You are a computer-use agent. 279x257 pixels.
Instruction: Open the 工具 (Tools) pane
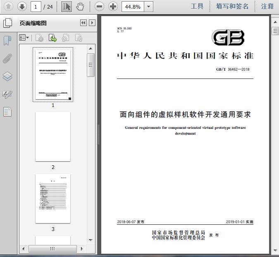(x=197, y=6)
